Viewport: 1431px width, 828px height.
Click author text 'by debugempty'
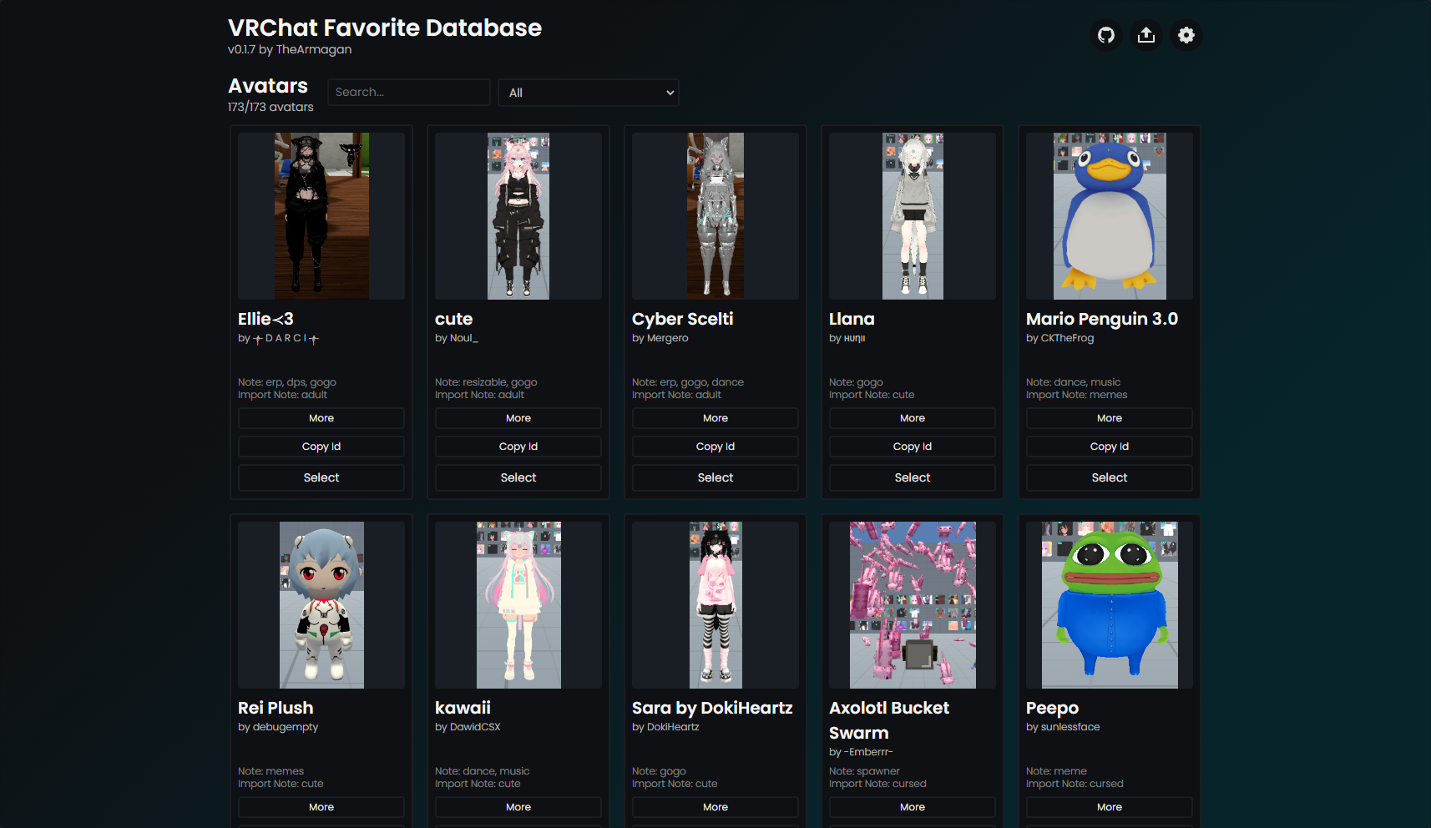[x=278, y=727]
